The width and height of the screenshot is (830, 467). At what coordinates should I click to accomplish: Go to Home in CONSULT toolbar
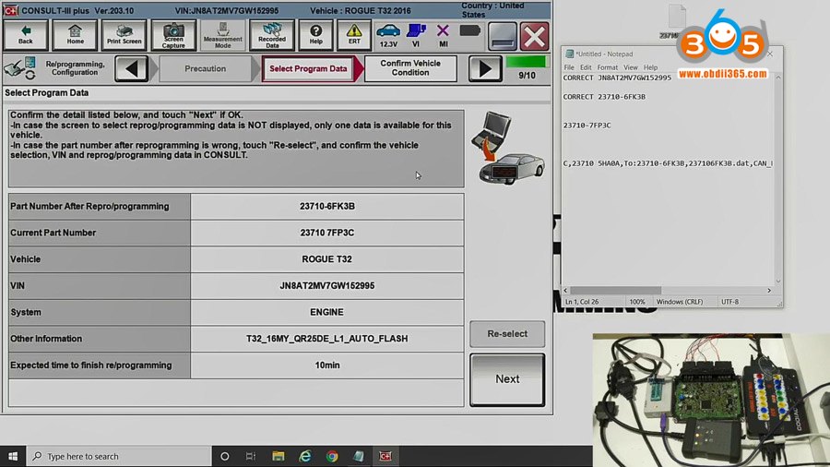[75, 35]
